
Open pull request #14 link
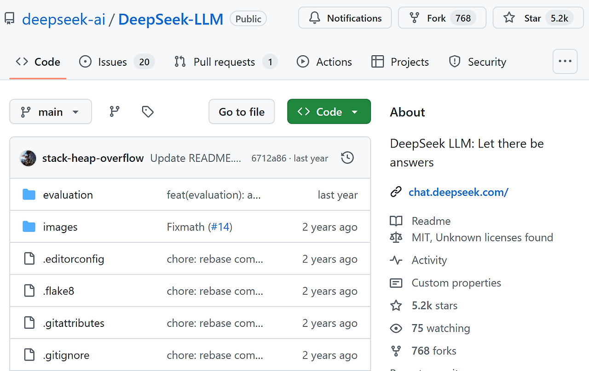220,227
